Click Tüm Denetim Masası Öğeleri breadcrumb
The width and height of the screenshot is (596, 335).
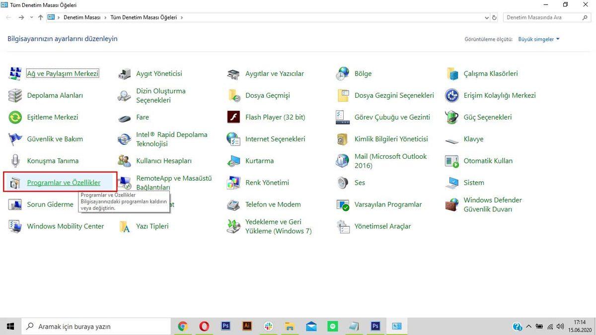point(144,17)
